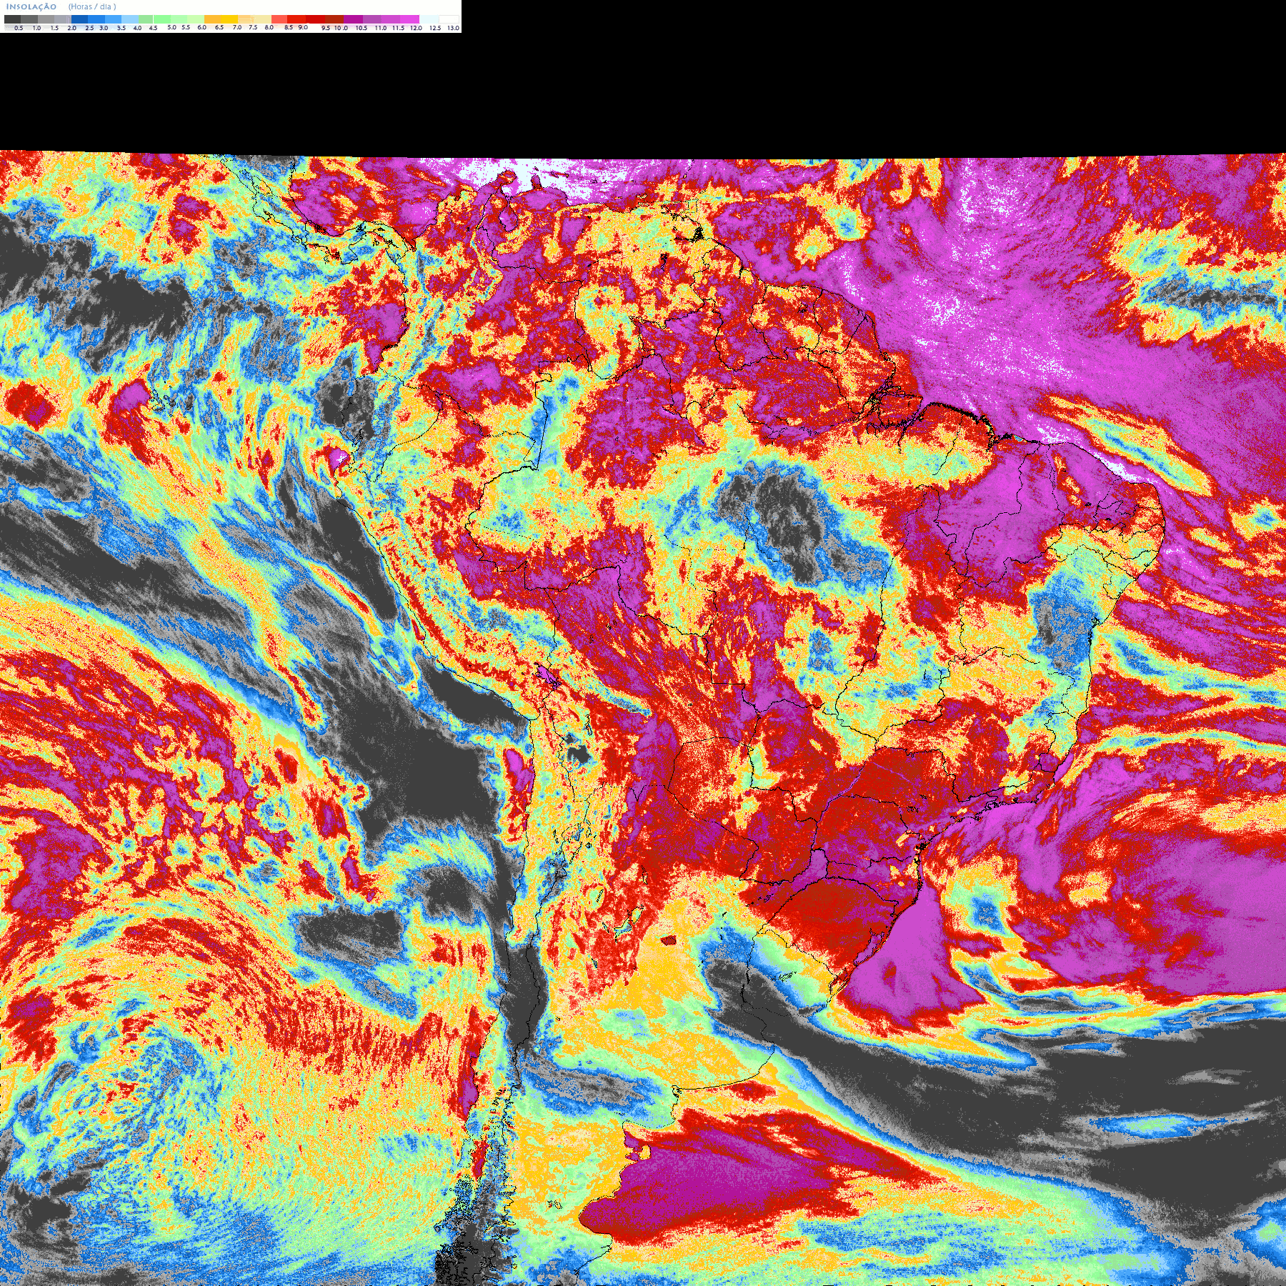
Task: Select the light blue swatch above 4.0
Action: pyautogui.click(x=130, y=19)
